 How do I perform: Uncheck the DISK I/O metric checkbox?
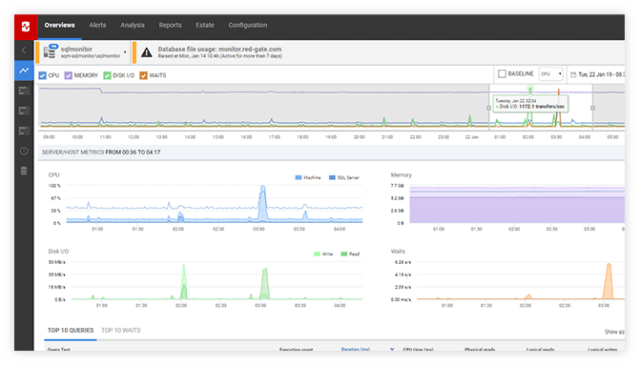click(x=107, y=75)
